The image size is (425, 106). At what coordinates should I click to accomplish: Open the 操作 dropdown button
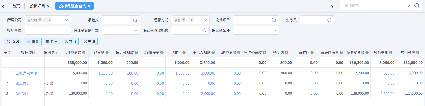[52, 41]
